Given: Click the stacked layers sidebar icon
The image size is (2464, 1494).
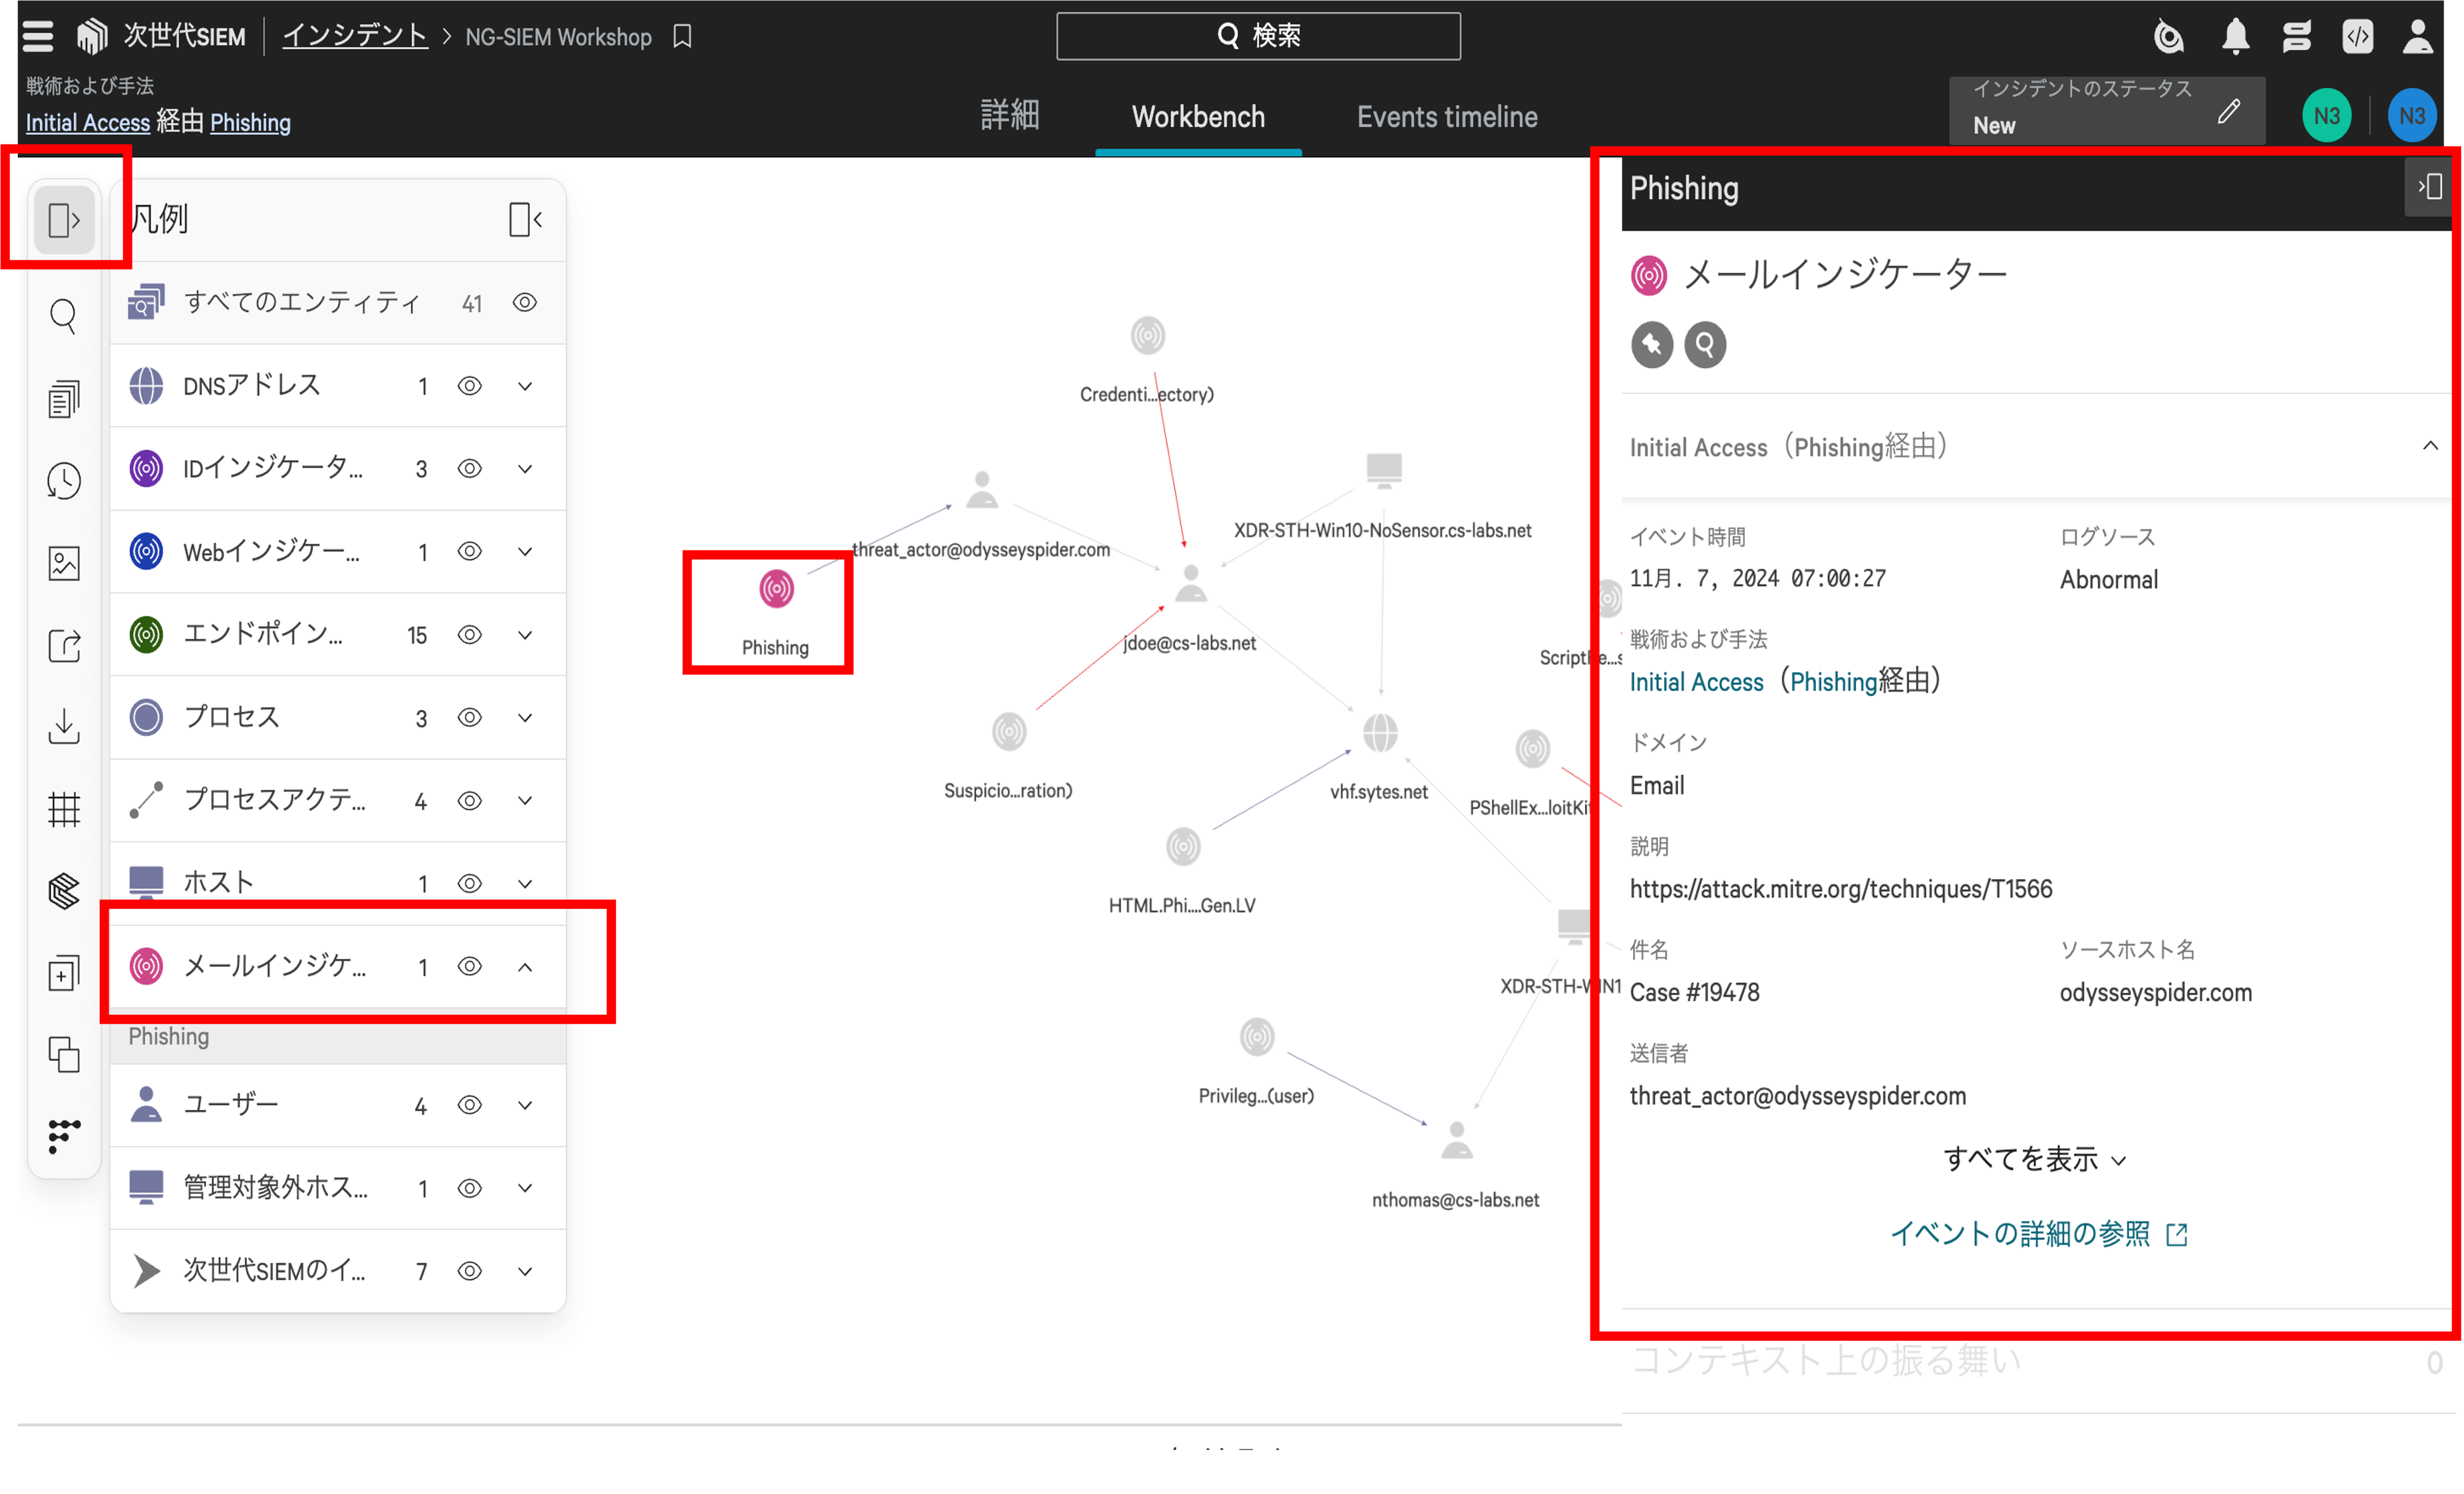Looking at the screenshot, I should tap(64, 891).
